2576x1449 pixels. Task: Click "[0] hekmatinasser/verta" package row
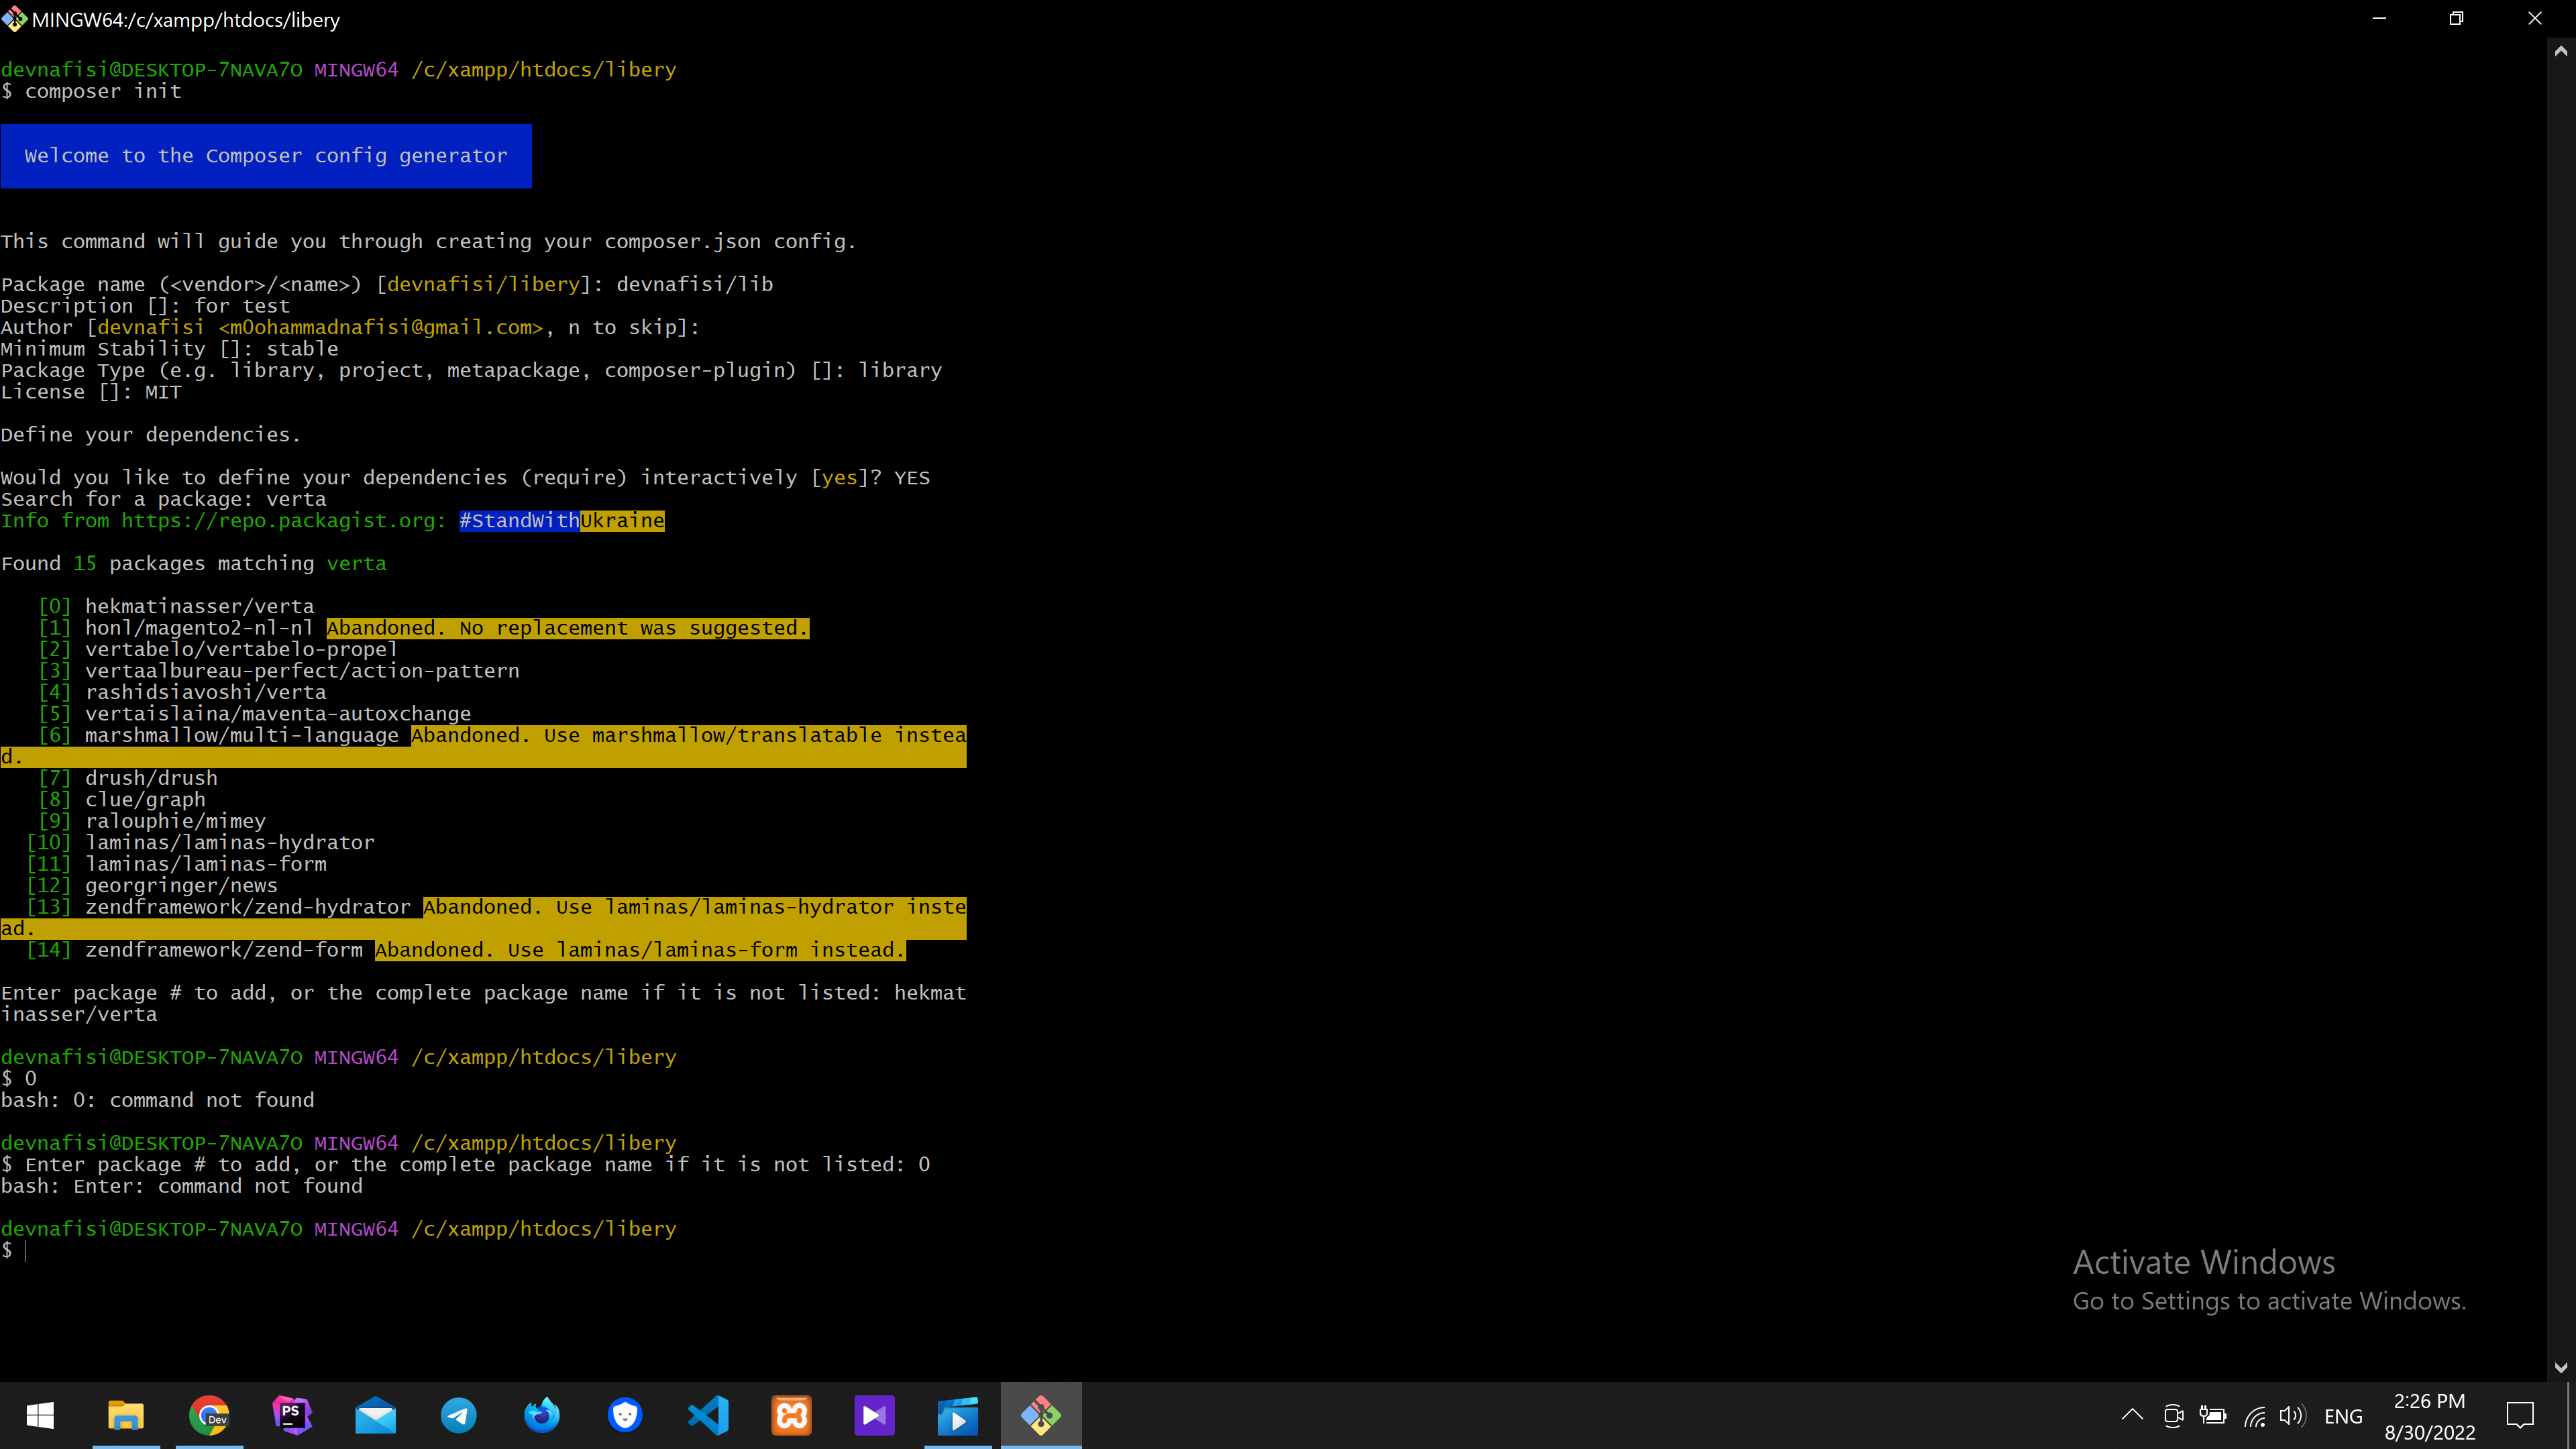point(176,606)
